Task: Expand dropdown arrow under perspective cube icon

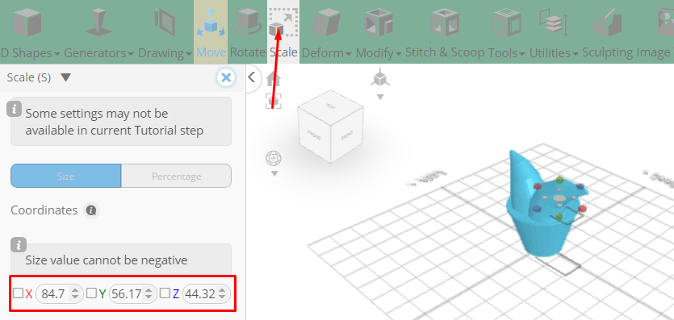Action: pyautogui.click(x=380, y=97)
